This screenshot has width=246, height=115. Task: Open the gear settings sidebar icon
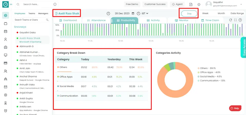pyautogui.click(x=5, y=95)
